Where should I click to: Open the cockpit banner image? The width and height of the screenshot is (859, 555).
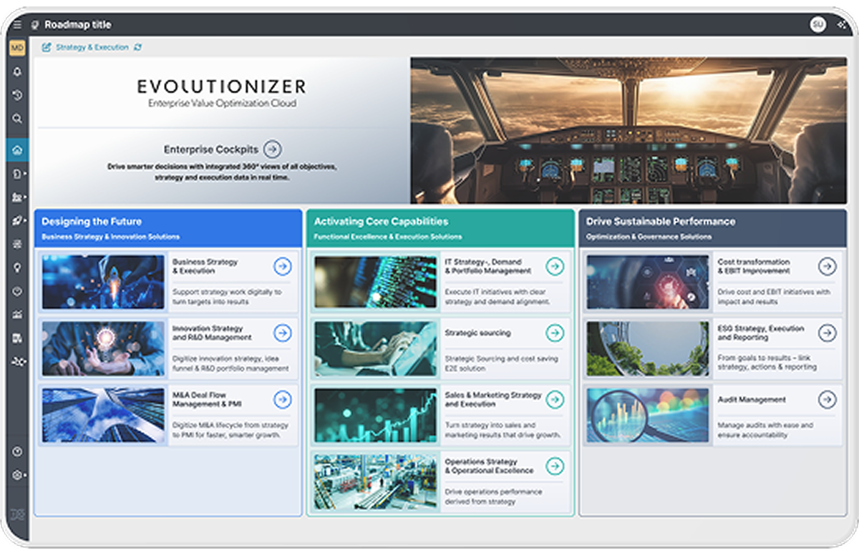[629, 130]
